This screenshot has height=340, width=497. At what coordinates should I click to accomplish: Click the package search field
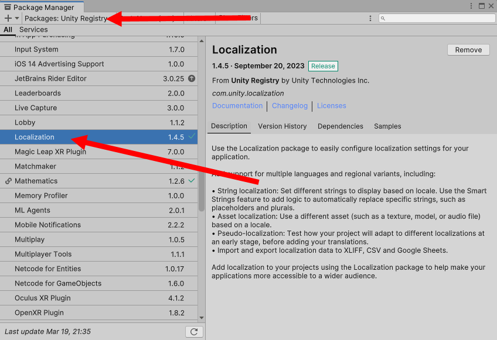pyautogui.click(x=437, y=18)
